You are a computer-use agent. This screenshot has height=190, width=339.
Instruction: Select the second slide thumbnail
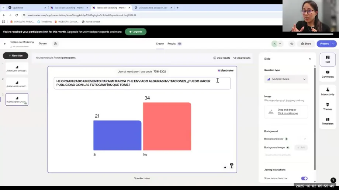click(17, 84)
